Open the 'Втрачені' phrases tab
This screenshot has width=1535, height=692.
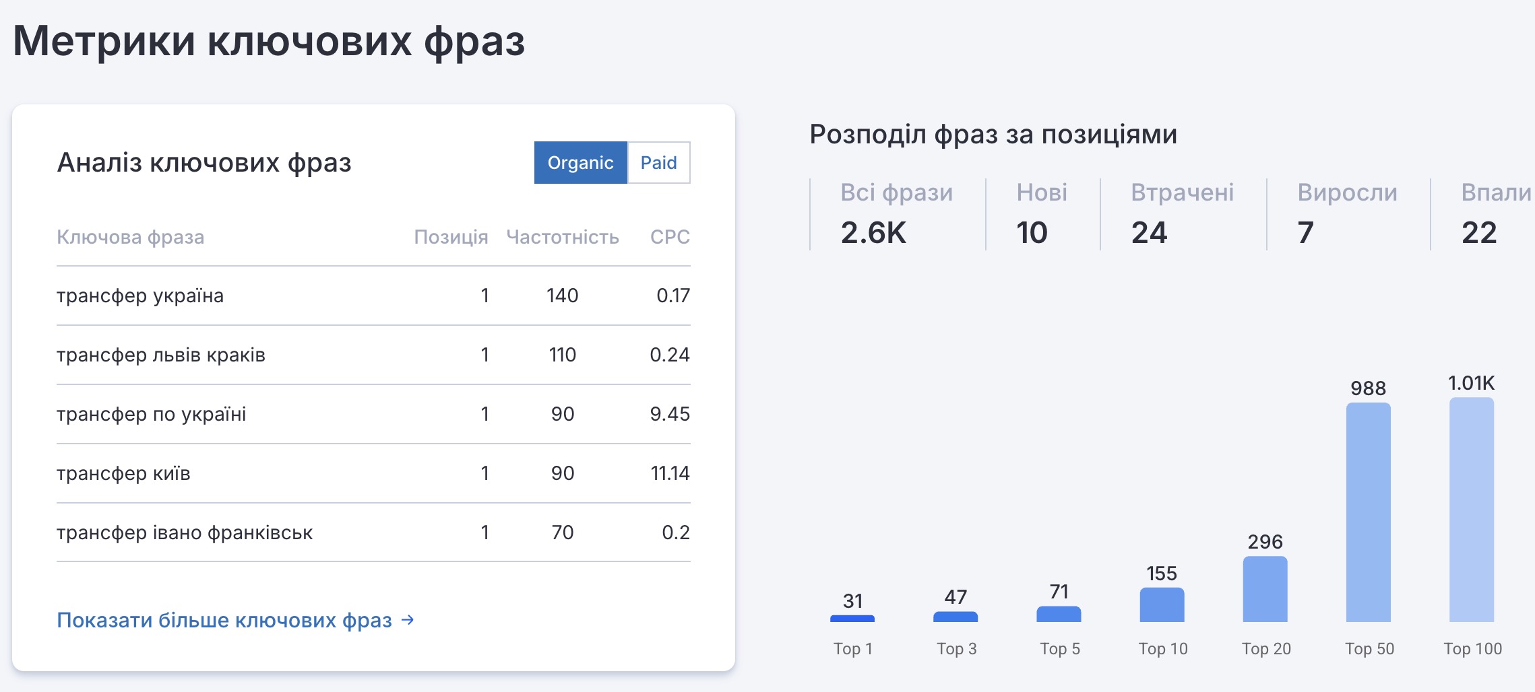1182,213
